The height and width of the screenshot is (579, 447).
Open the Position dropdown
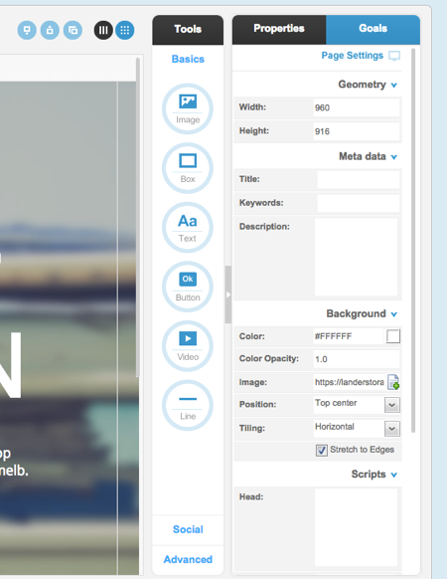[392, 405]
